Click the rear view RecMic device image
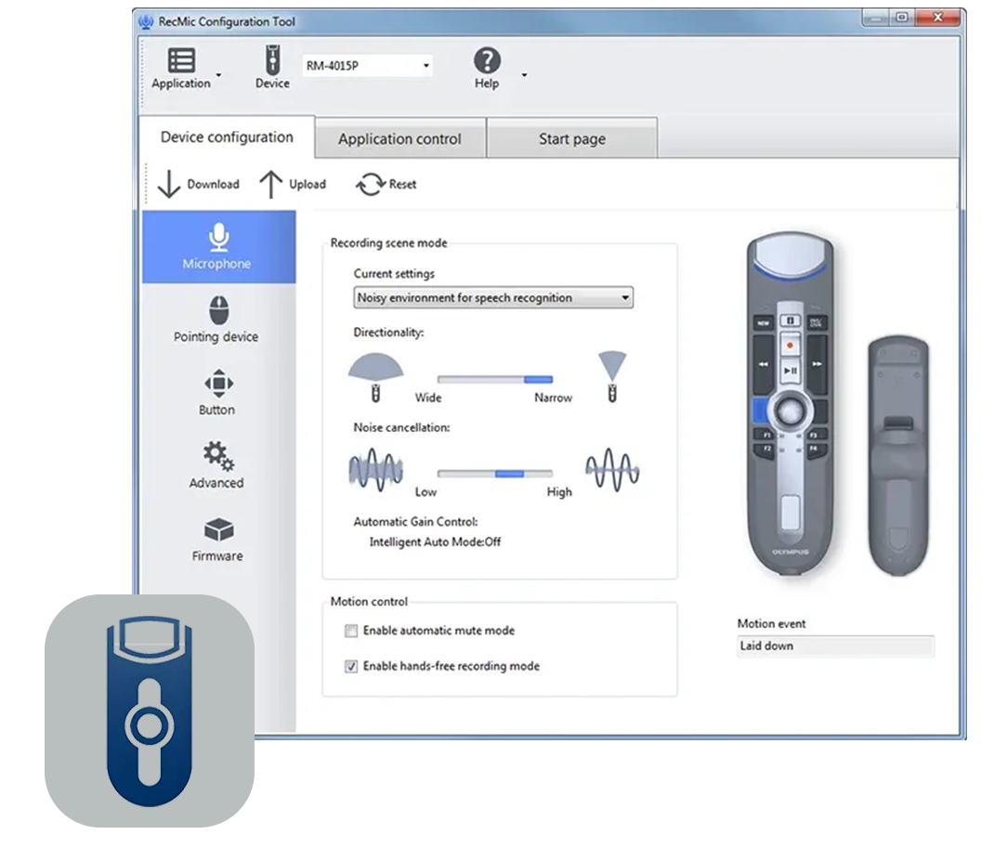Viewport: 981px width, 848px height. pos(898,455)
